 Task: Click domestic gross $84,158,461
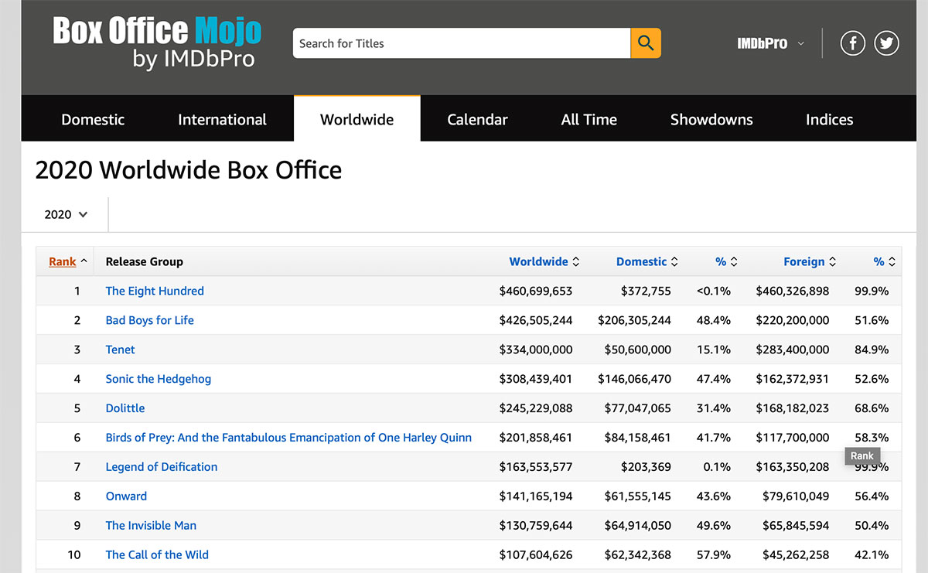pyautogui.click(x=638, y=438)
